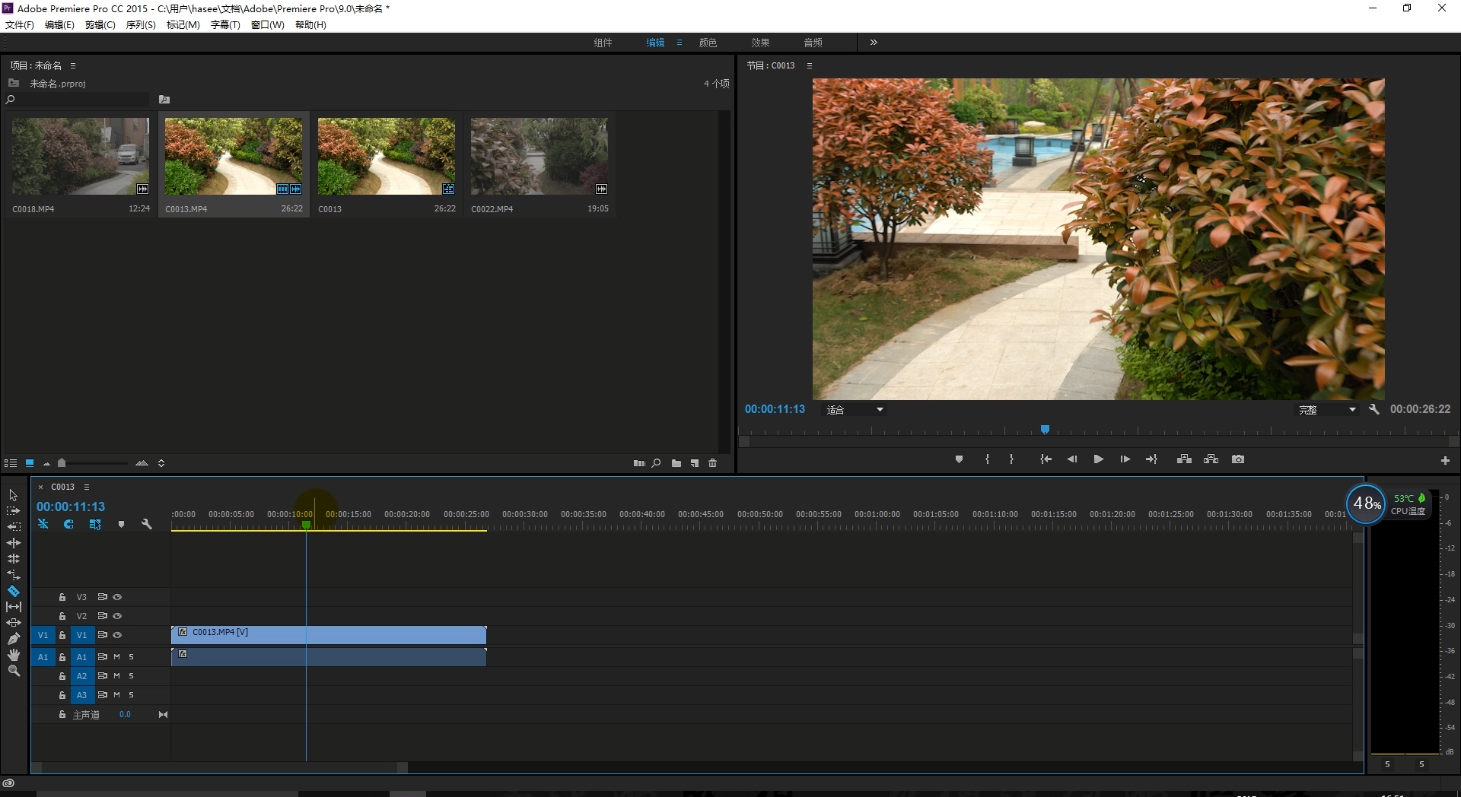
Task: Toggle visibility eye for track V3
Action: (118, 597)
